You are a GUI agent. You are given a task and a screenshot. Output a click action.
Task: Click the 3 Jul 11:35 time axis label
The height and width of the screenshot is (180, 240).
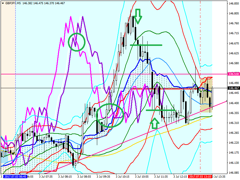(x=161, y=177)
